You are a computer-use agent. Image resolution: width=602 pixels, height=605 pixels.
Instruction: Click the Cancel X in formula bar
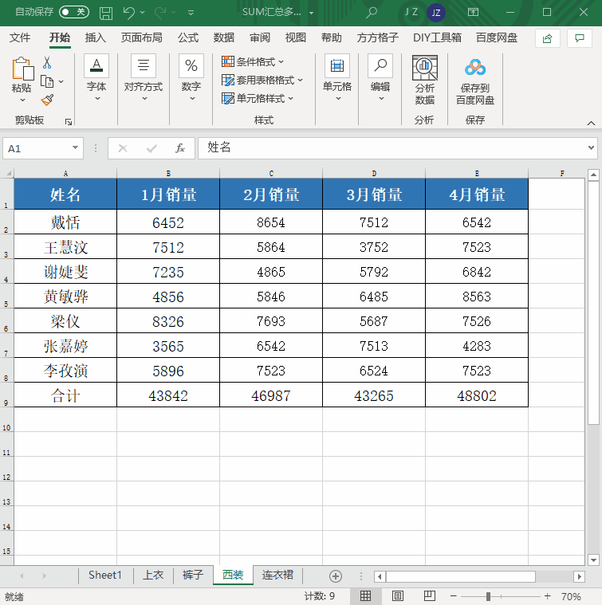pyautogui.click(x=123, y=148)
